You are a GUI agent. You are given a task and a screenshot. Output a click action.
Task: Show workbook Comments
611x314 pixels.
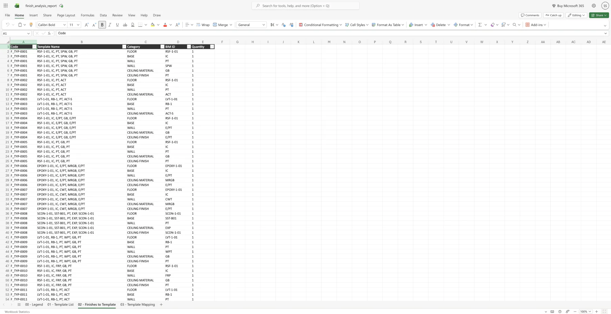tap(530, 15)
